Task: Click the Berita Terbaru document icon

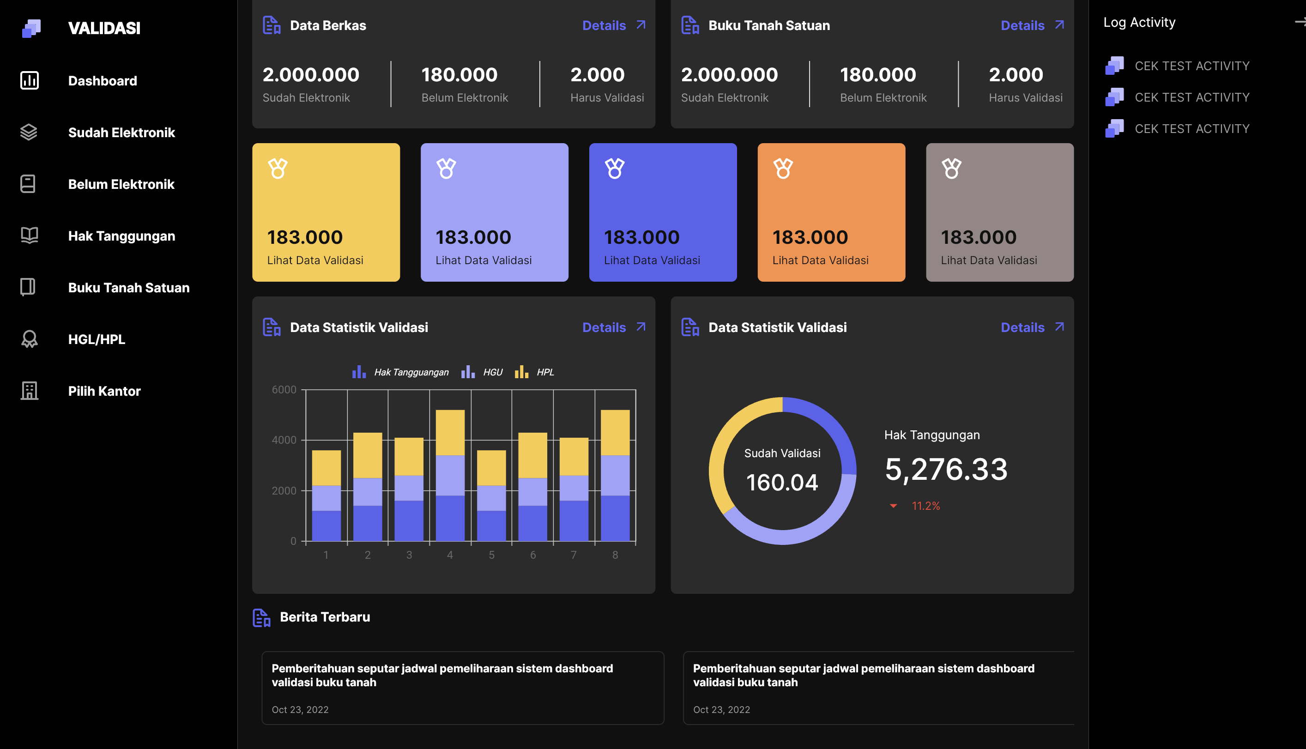Action: [261, 617]
